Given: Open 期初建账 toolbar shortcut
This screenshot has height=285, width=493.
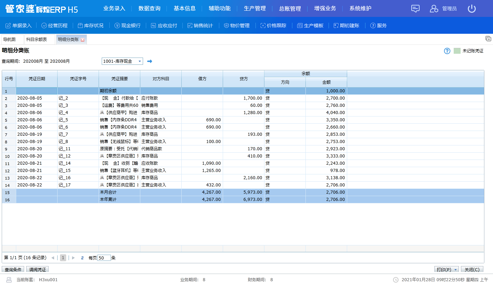Looking at the screenshot, I should pyautogui.click(x=346, y=26).
